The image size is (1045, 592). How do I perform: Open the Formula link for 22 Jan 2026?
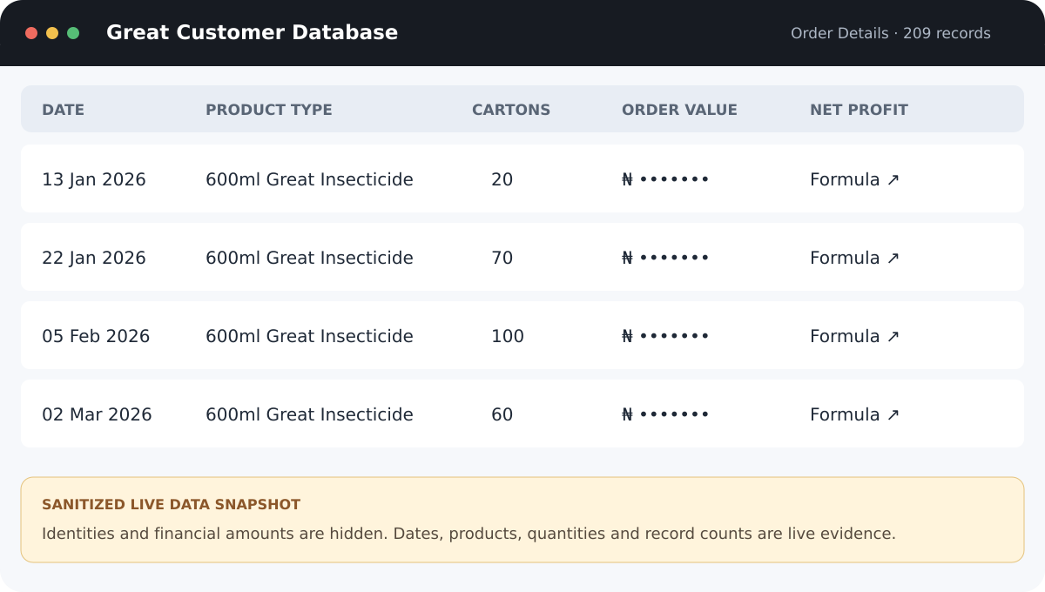coord(854,258)
